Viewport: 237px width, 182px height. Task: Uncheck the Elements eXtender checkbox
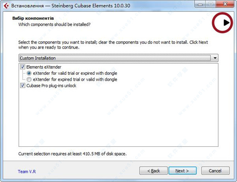pos(23,67)
